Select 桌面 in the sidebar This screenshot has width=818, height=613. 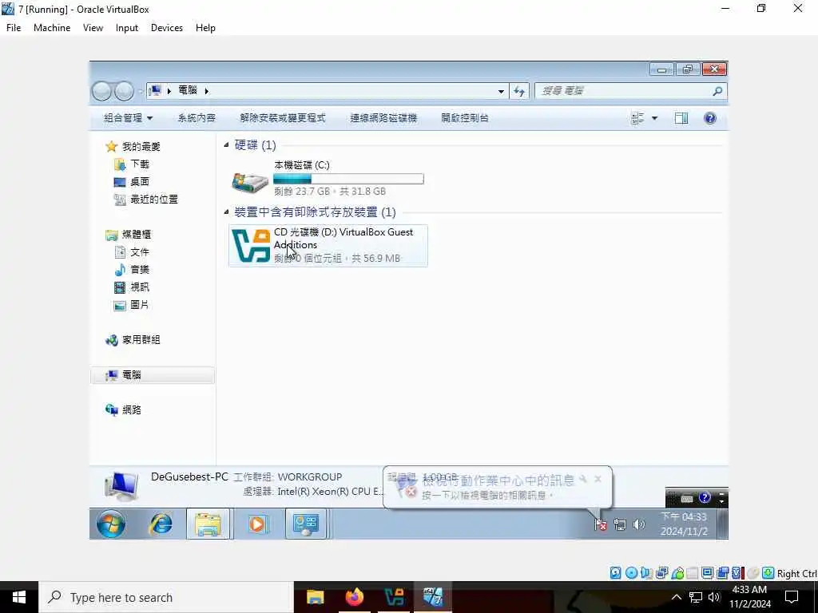click(132, 182)
